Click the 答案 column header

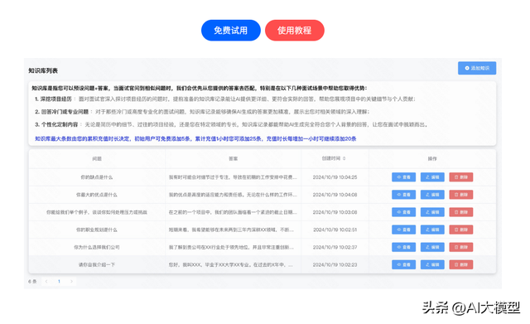[234, 158]
